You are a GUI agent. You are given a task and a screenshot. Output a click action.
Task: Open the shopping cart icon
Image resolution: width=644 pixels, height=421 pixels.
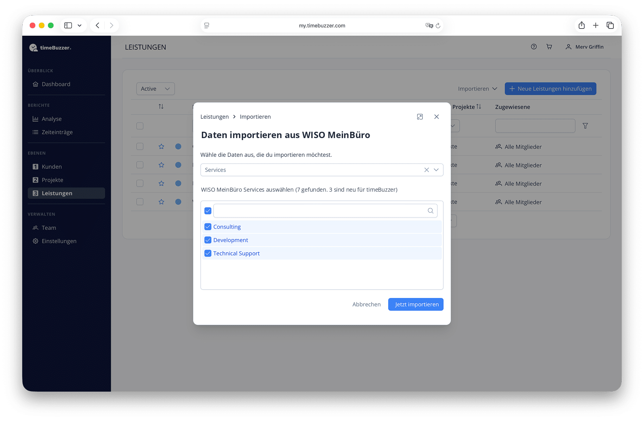pyautogui.click(x=549, y=47)
